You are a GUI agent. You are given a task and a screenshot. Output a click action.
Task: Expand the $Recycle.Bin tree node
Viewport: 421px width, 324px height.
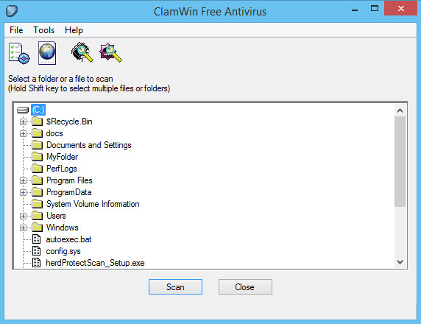[x=23, y=121]
